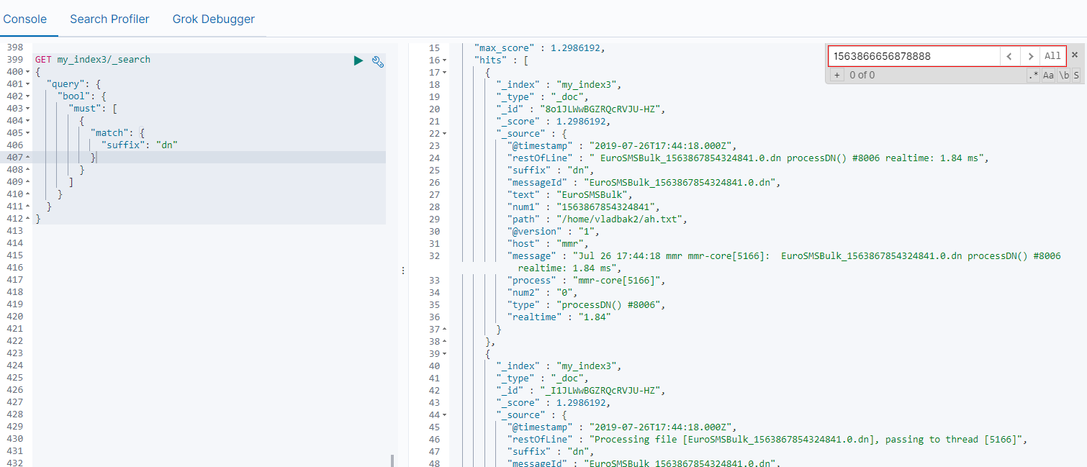
Task: Click the _id 8o1JLWwBGZRQcRVJU-HZ value
Action: (x=602, y=109)
